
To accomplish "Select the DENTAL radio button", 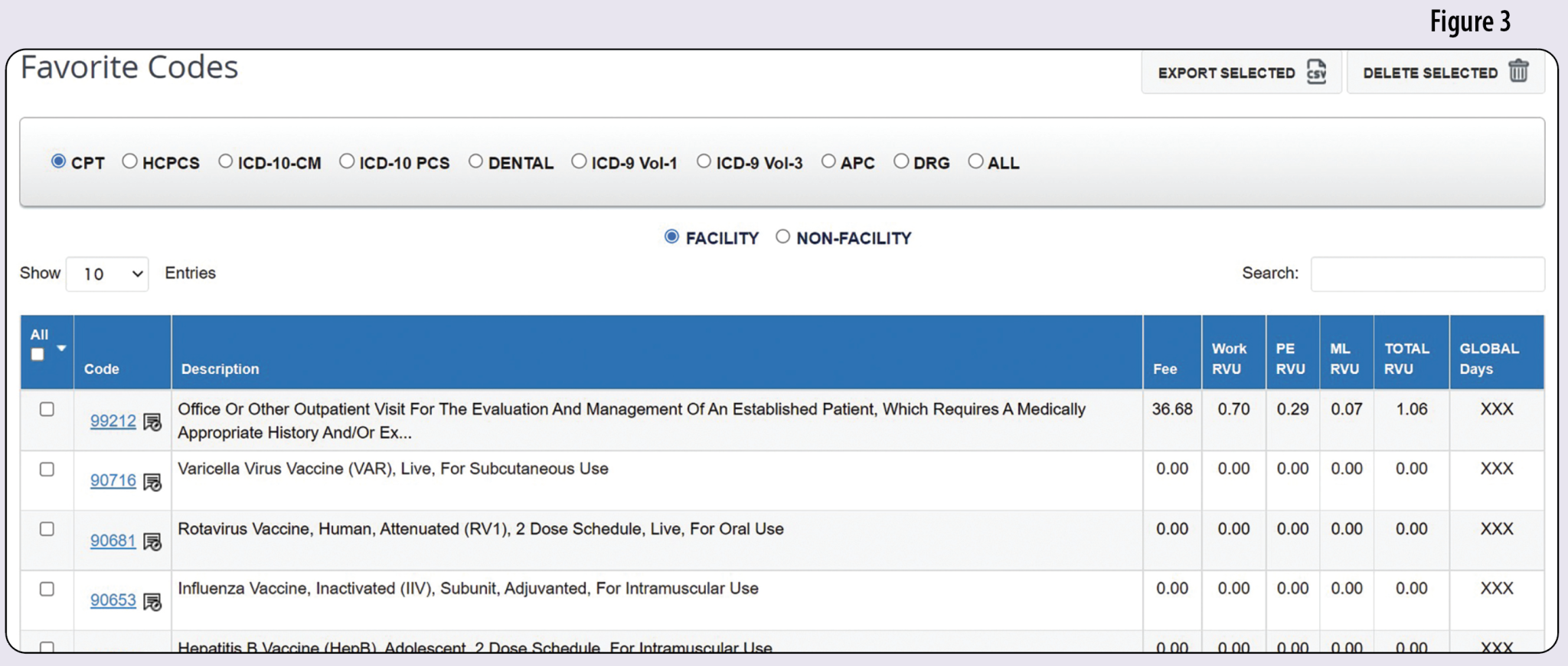I will point(475,161).
